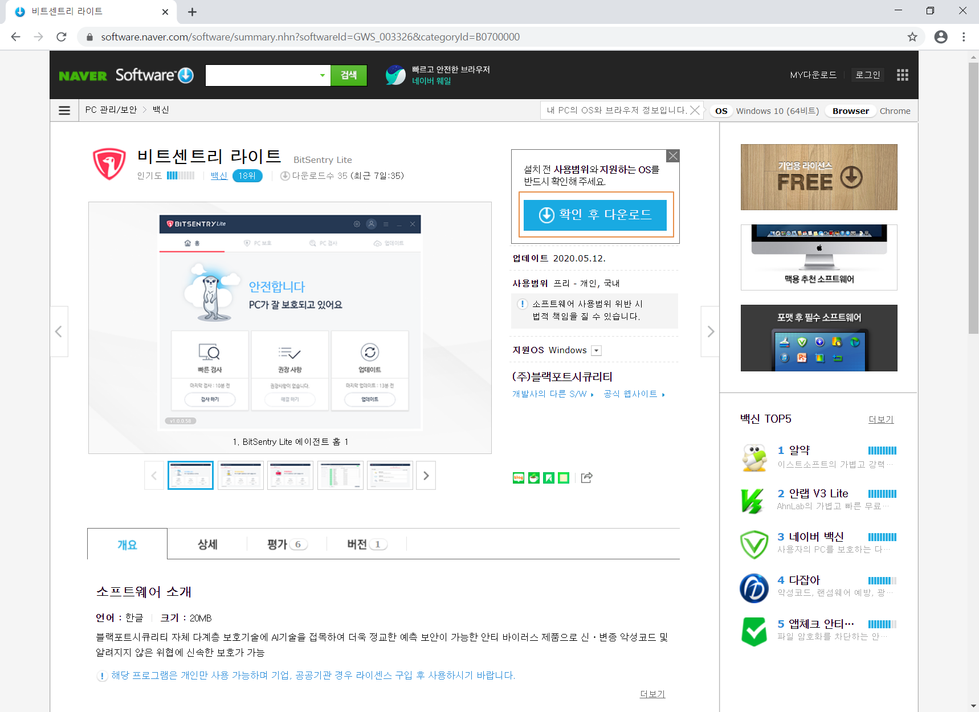
Task: Click the export share arrow icon
Action: pyautogui.click(x=587, y=477)
